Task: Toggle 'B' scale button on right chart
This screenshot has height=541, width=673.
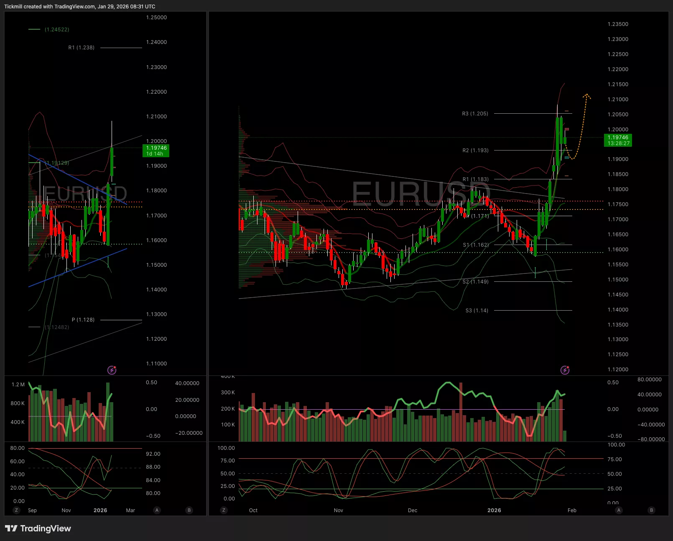Action: point(651,510)
